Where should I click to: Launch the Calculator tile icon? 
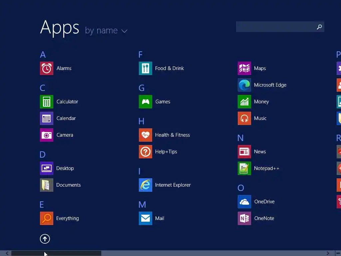[x=47, y=102]
